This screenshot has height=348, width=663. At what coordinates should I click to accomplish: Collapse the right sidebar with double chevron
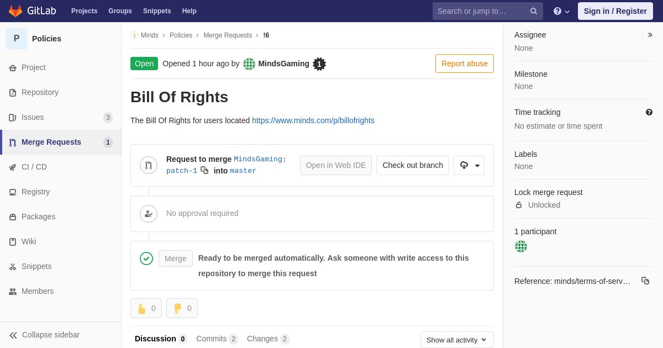pos(650,35)
